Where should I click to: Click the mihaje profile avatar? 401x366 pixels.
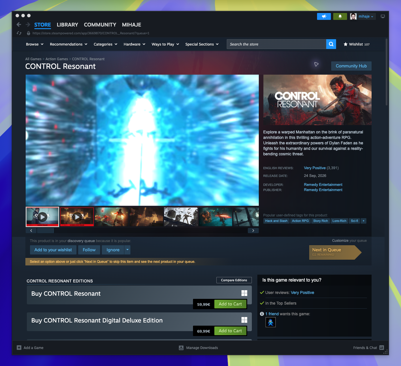[x=353, y=16]
